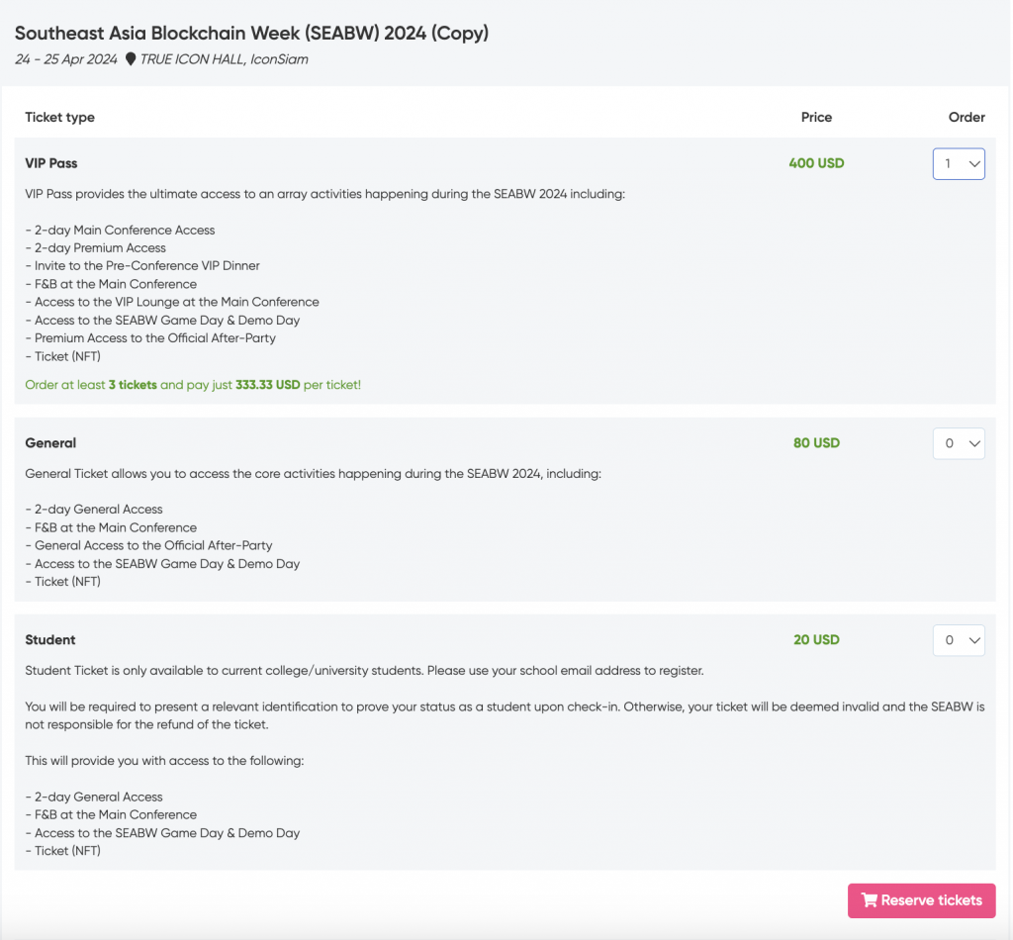Click the cart icon on Reserve tickets
Screen dimensions: 1013x940
869,900
